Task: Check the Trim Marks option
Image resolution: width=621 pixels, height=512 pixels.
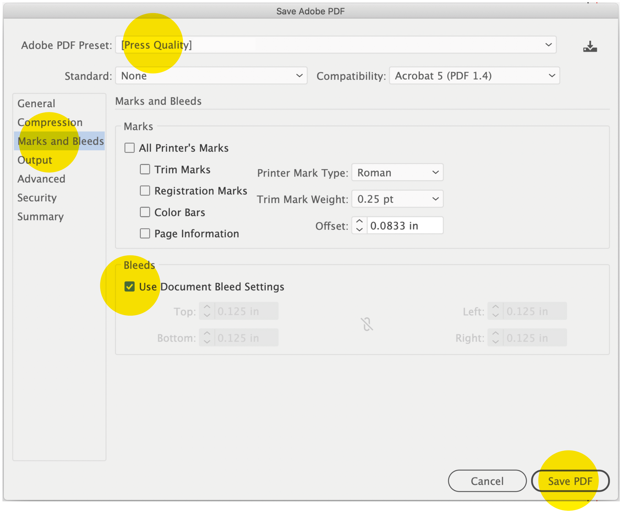Action: click(145, 169)
